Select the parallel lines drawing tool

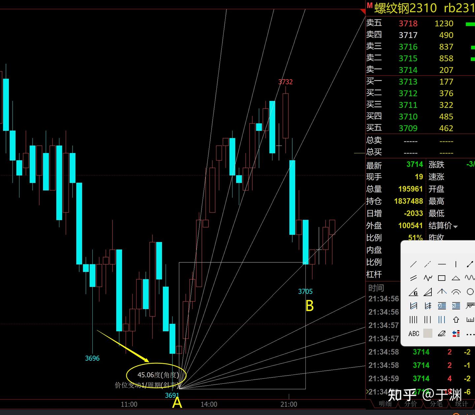tap(413, 278)
